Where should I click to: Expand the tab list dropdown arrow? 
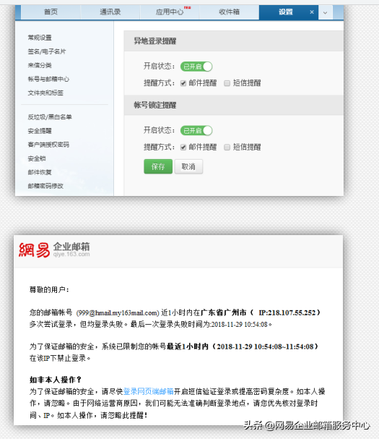tap(325, 12)
